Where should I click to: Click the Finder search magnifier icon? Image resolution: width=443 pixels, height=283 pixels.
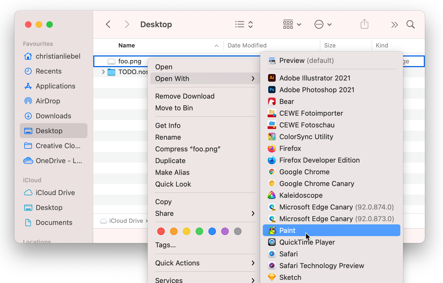point(410,25)
